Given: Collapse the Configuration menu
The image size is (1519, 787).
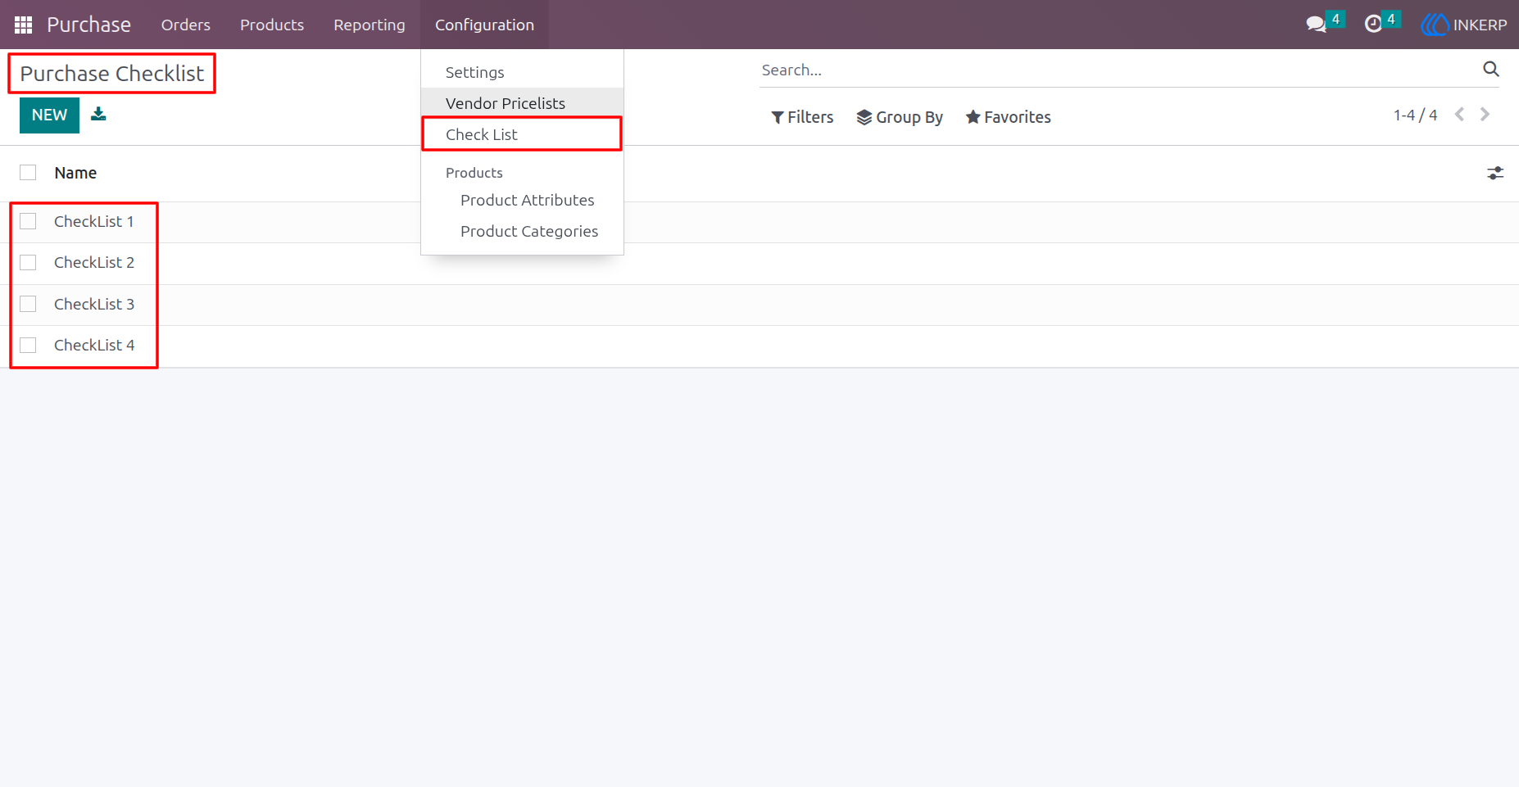Looking at the screenshot, I should coord(484,25).
